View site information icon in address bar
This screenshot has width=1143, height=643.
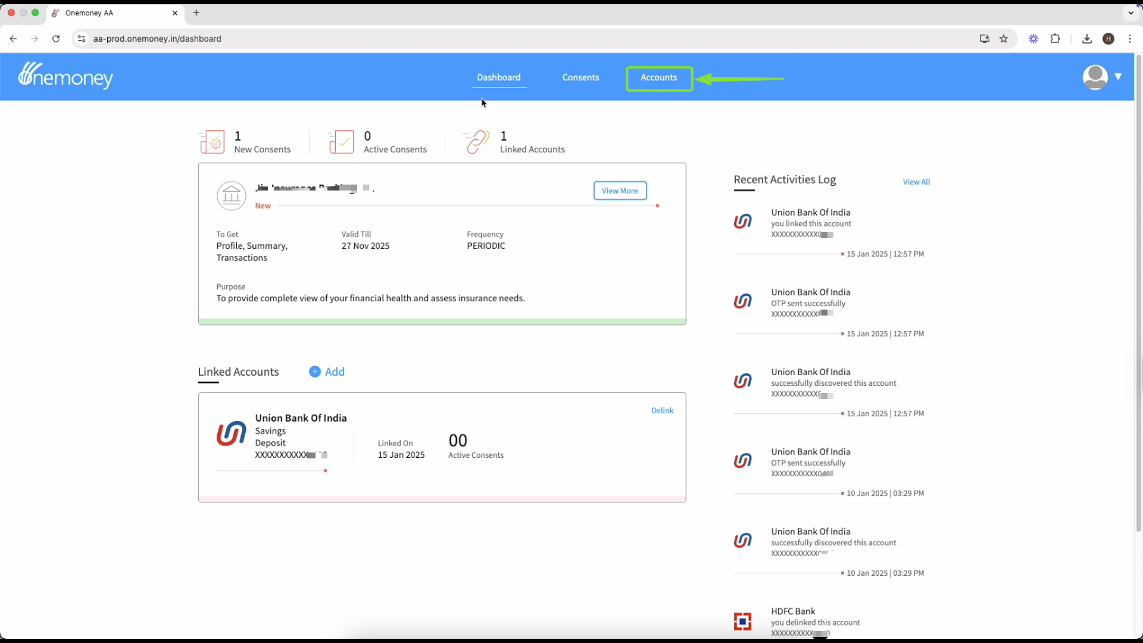pyautogui.click(x=82, y=39)
